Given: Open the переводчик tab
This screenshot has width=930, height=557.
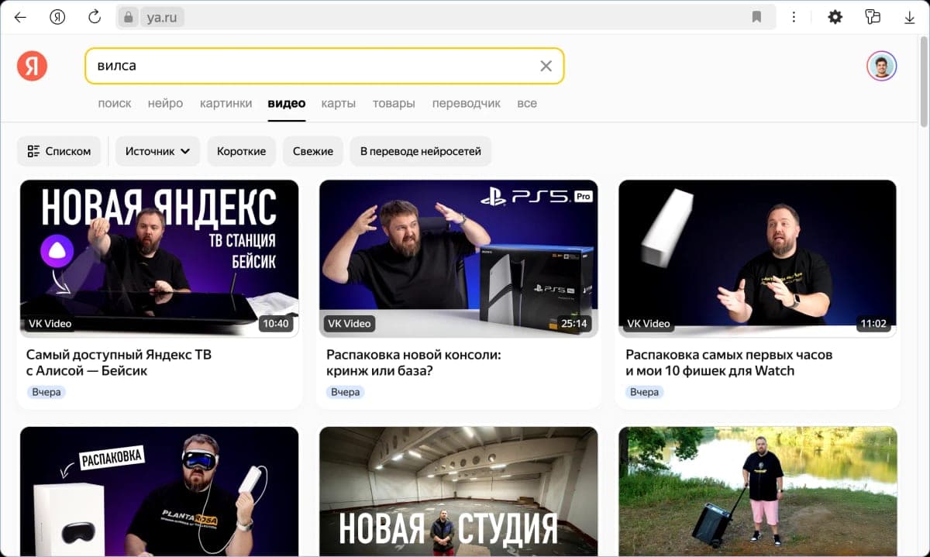Looking at the screenshot, I should (x=467, y=103).
